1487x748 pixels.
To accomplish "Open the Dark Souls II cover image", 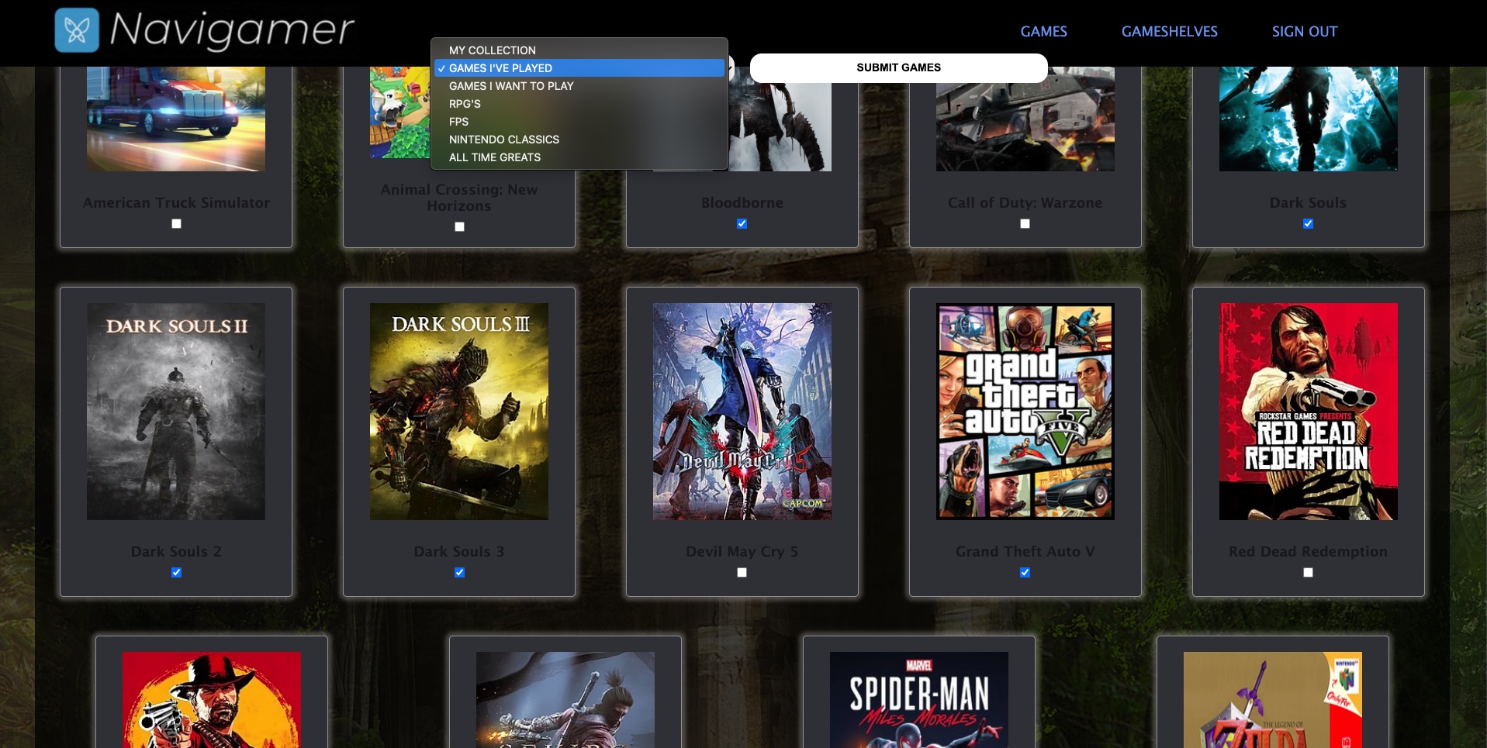I will tap(176, 412).
